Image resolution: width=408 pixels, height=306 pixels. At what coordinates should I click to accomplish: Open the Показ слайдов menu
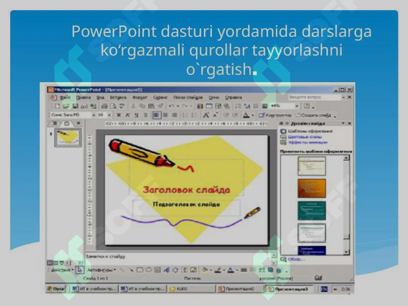pos(188,97)
